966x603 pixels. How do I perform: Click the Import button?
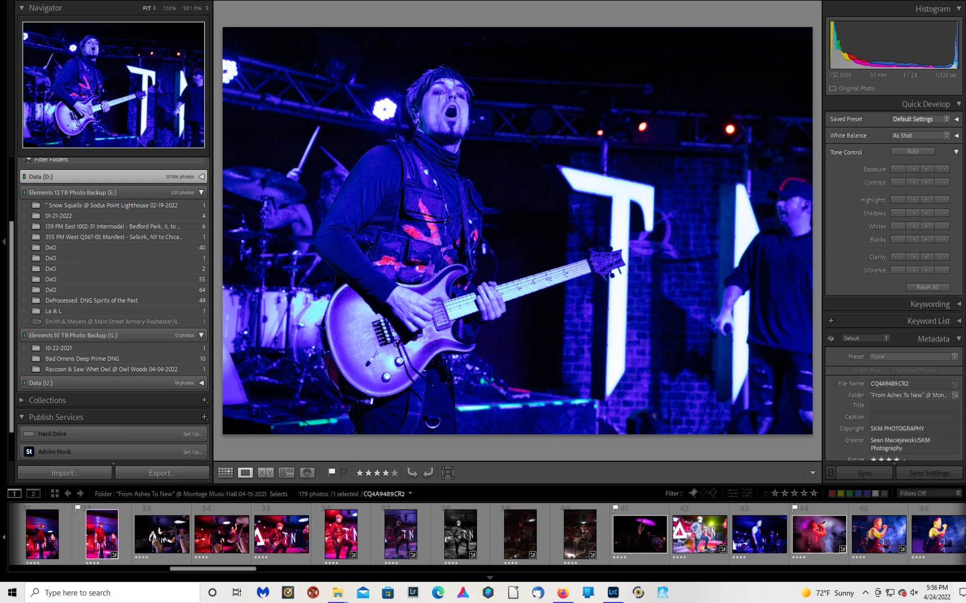coord(64,473)
